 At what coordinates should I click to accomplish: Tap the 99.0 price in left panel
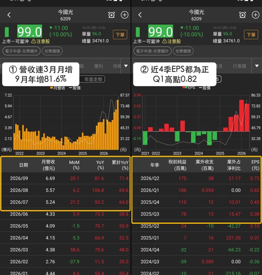pos(29,31)
